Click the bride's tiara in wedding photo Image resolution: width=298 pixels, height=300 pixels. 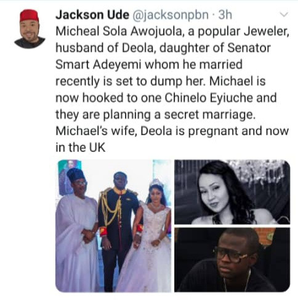tap(156, 182)
